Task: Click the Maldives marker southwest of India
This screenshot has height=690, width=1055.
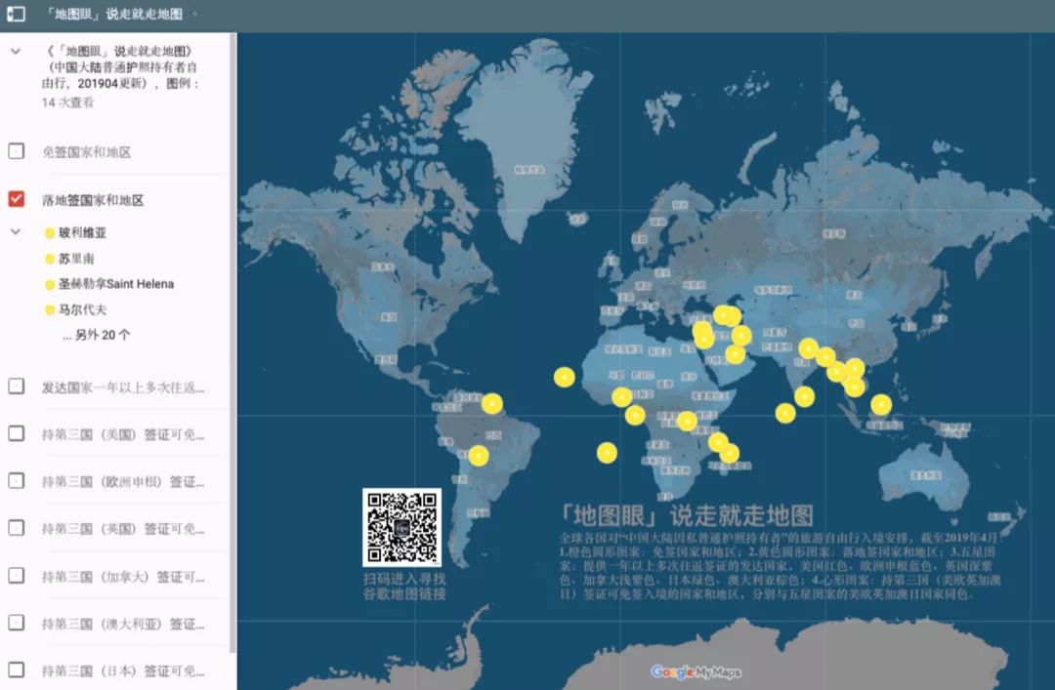Action: pyautogui.click(x=785, y=413)
